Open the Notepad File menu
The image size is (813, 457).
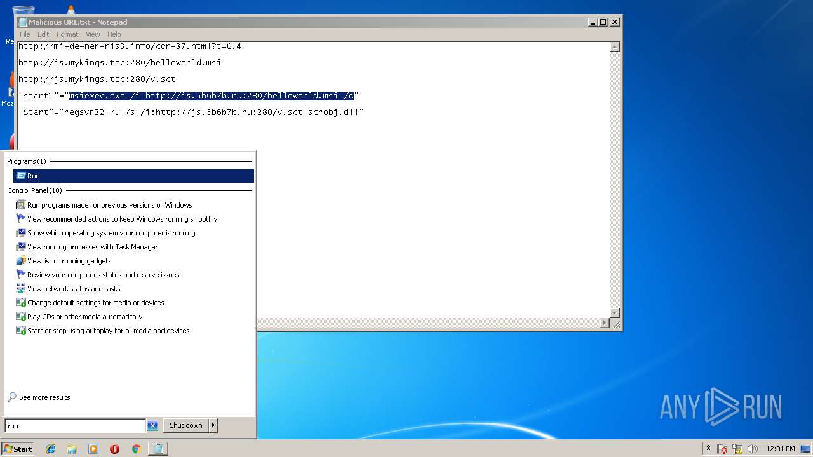coord(25,34)
